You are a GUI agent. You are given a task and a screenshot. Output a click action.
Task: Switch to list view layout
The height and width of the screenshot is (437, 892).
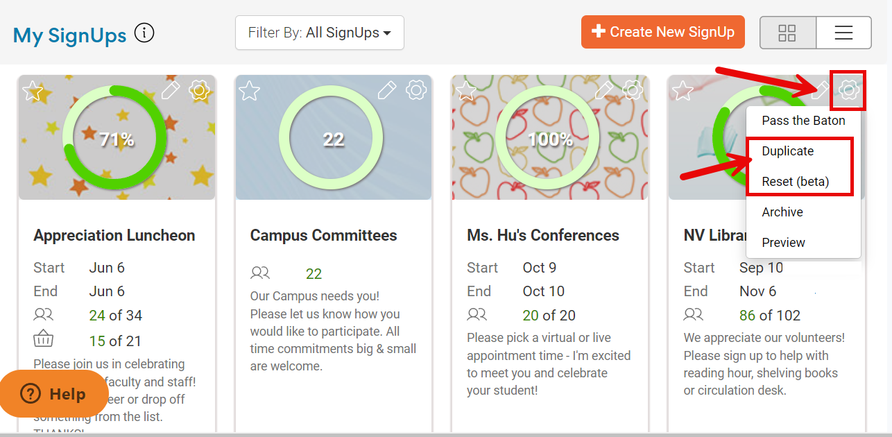tap(843, 33)
